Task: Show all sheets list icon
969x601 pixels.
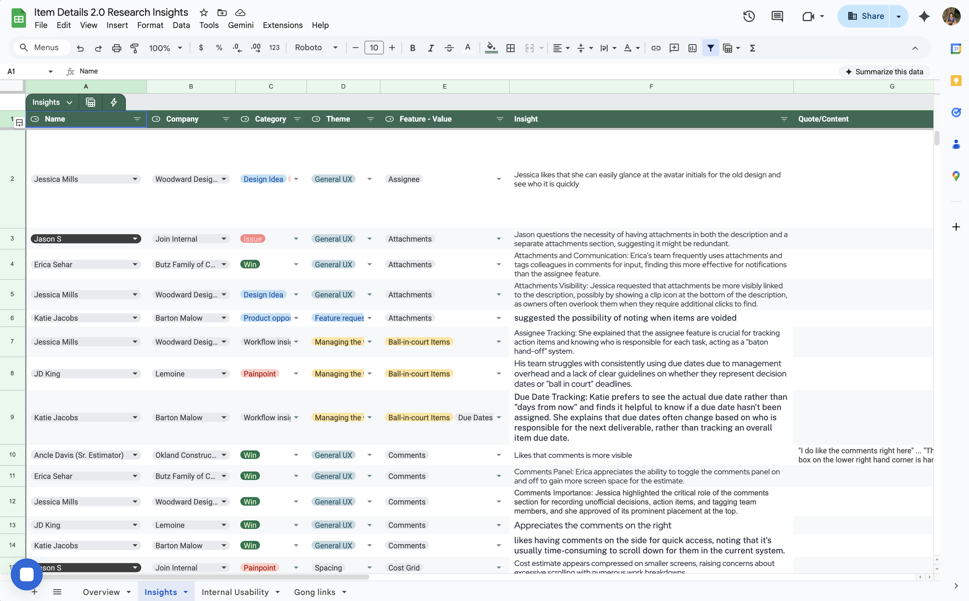Action: coord(57,592)
